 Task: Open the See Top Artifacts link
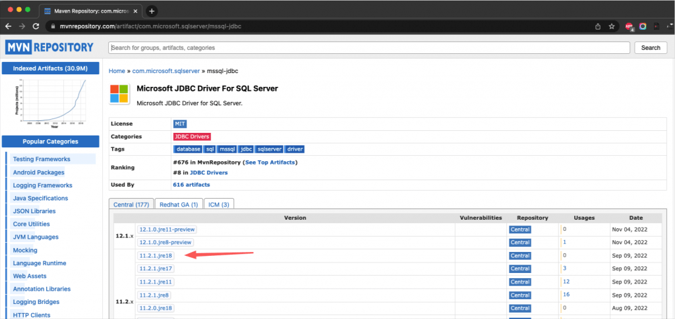[x=270, y=162]
